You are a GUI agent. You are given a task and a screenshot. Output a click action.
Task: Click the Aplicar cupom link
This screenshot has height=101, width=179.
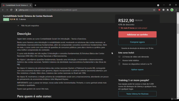[x=137, y=70]
